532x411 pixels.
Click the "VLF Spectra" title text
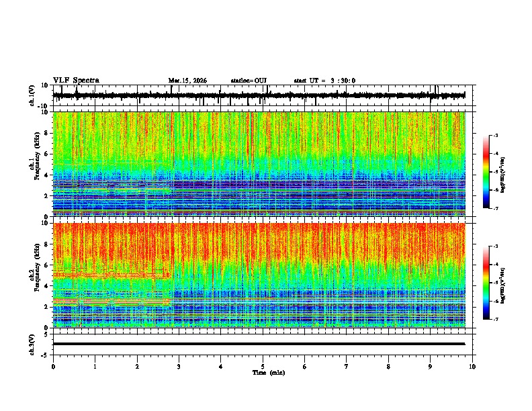coord(76,81)
